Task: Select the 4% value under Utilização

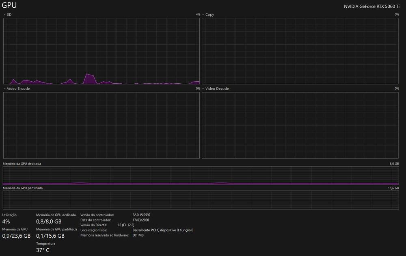Action: click(6, 221)
